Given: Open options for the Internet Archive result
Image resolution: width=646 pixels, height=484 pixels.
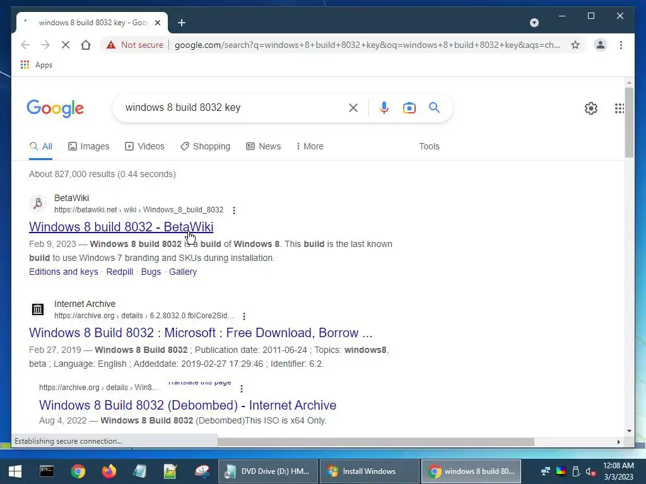Looking at the screenshot, I should click(x=244, y=316).
